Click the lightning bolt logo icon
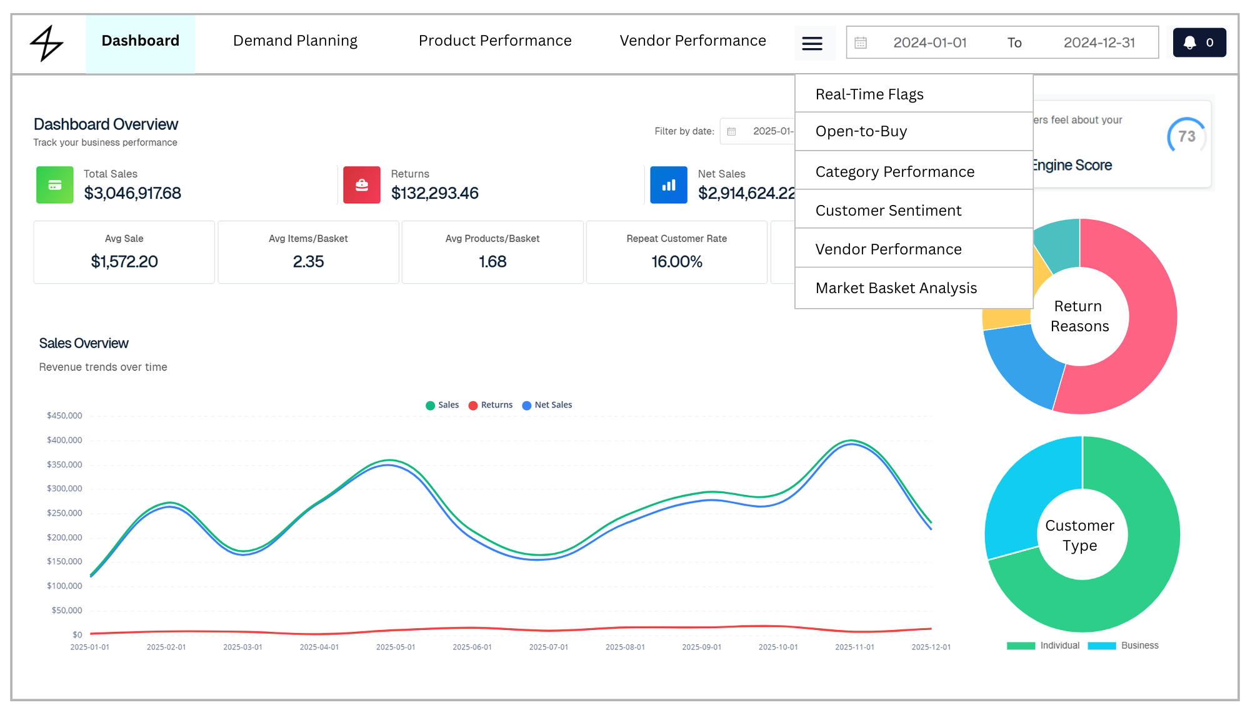 pyautogui.click(x=47, y=43)
